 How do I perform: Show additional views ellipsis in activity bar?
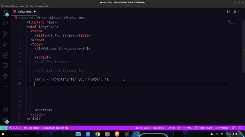tap(5, 86)
